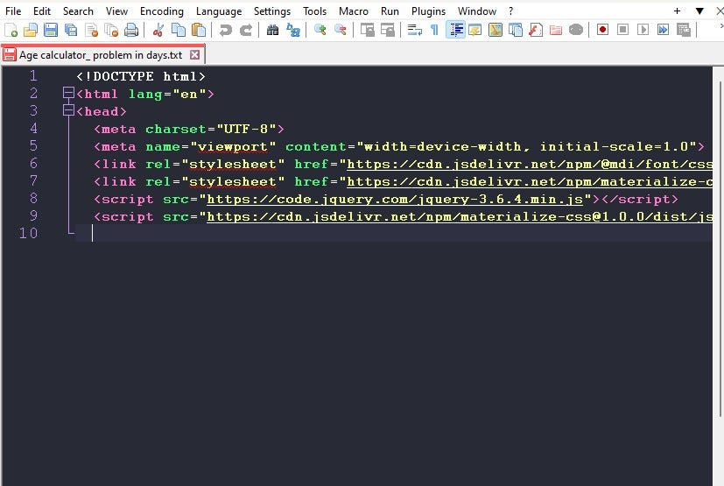Open the File menu
Viewport: 724px width, 486px height.
[13, 11]
